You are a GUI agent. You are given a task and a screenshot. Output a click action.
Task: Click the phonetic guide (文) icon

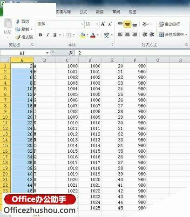pyautogui.click(x=106, y=35)
